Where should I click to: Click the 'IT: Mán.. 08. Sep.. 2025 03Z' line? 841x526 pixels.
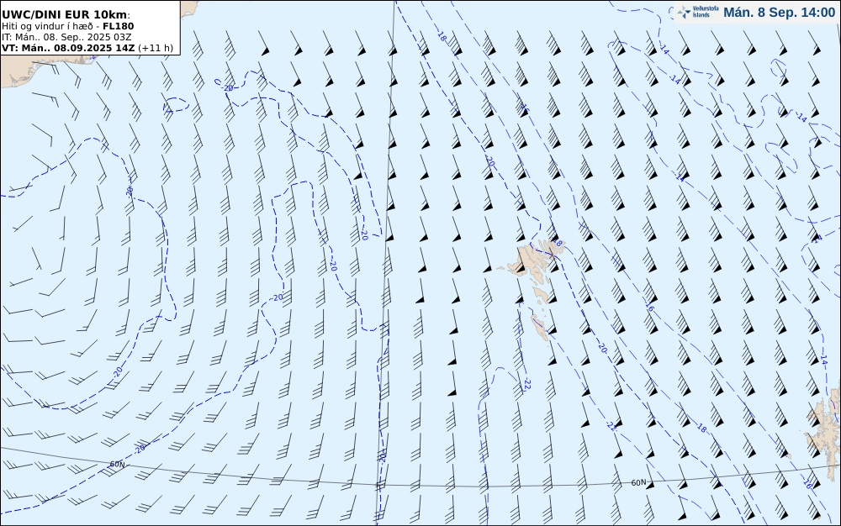[x=66, y=37]
